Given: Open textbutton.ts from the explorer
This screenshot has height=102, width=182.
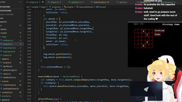Looking at the screenshot, I should point(9,77).
